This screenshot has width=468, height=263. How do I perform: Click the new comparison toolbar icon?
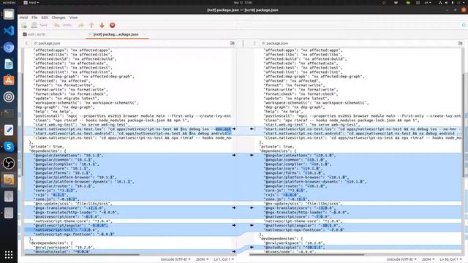pyautogui.click(x=24, y=26)
